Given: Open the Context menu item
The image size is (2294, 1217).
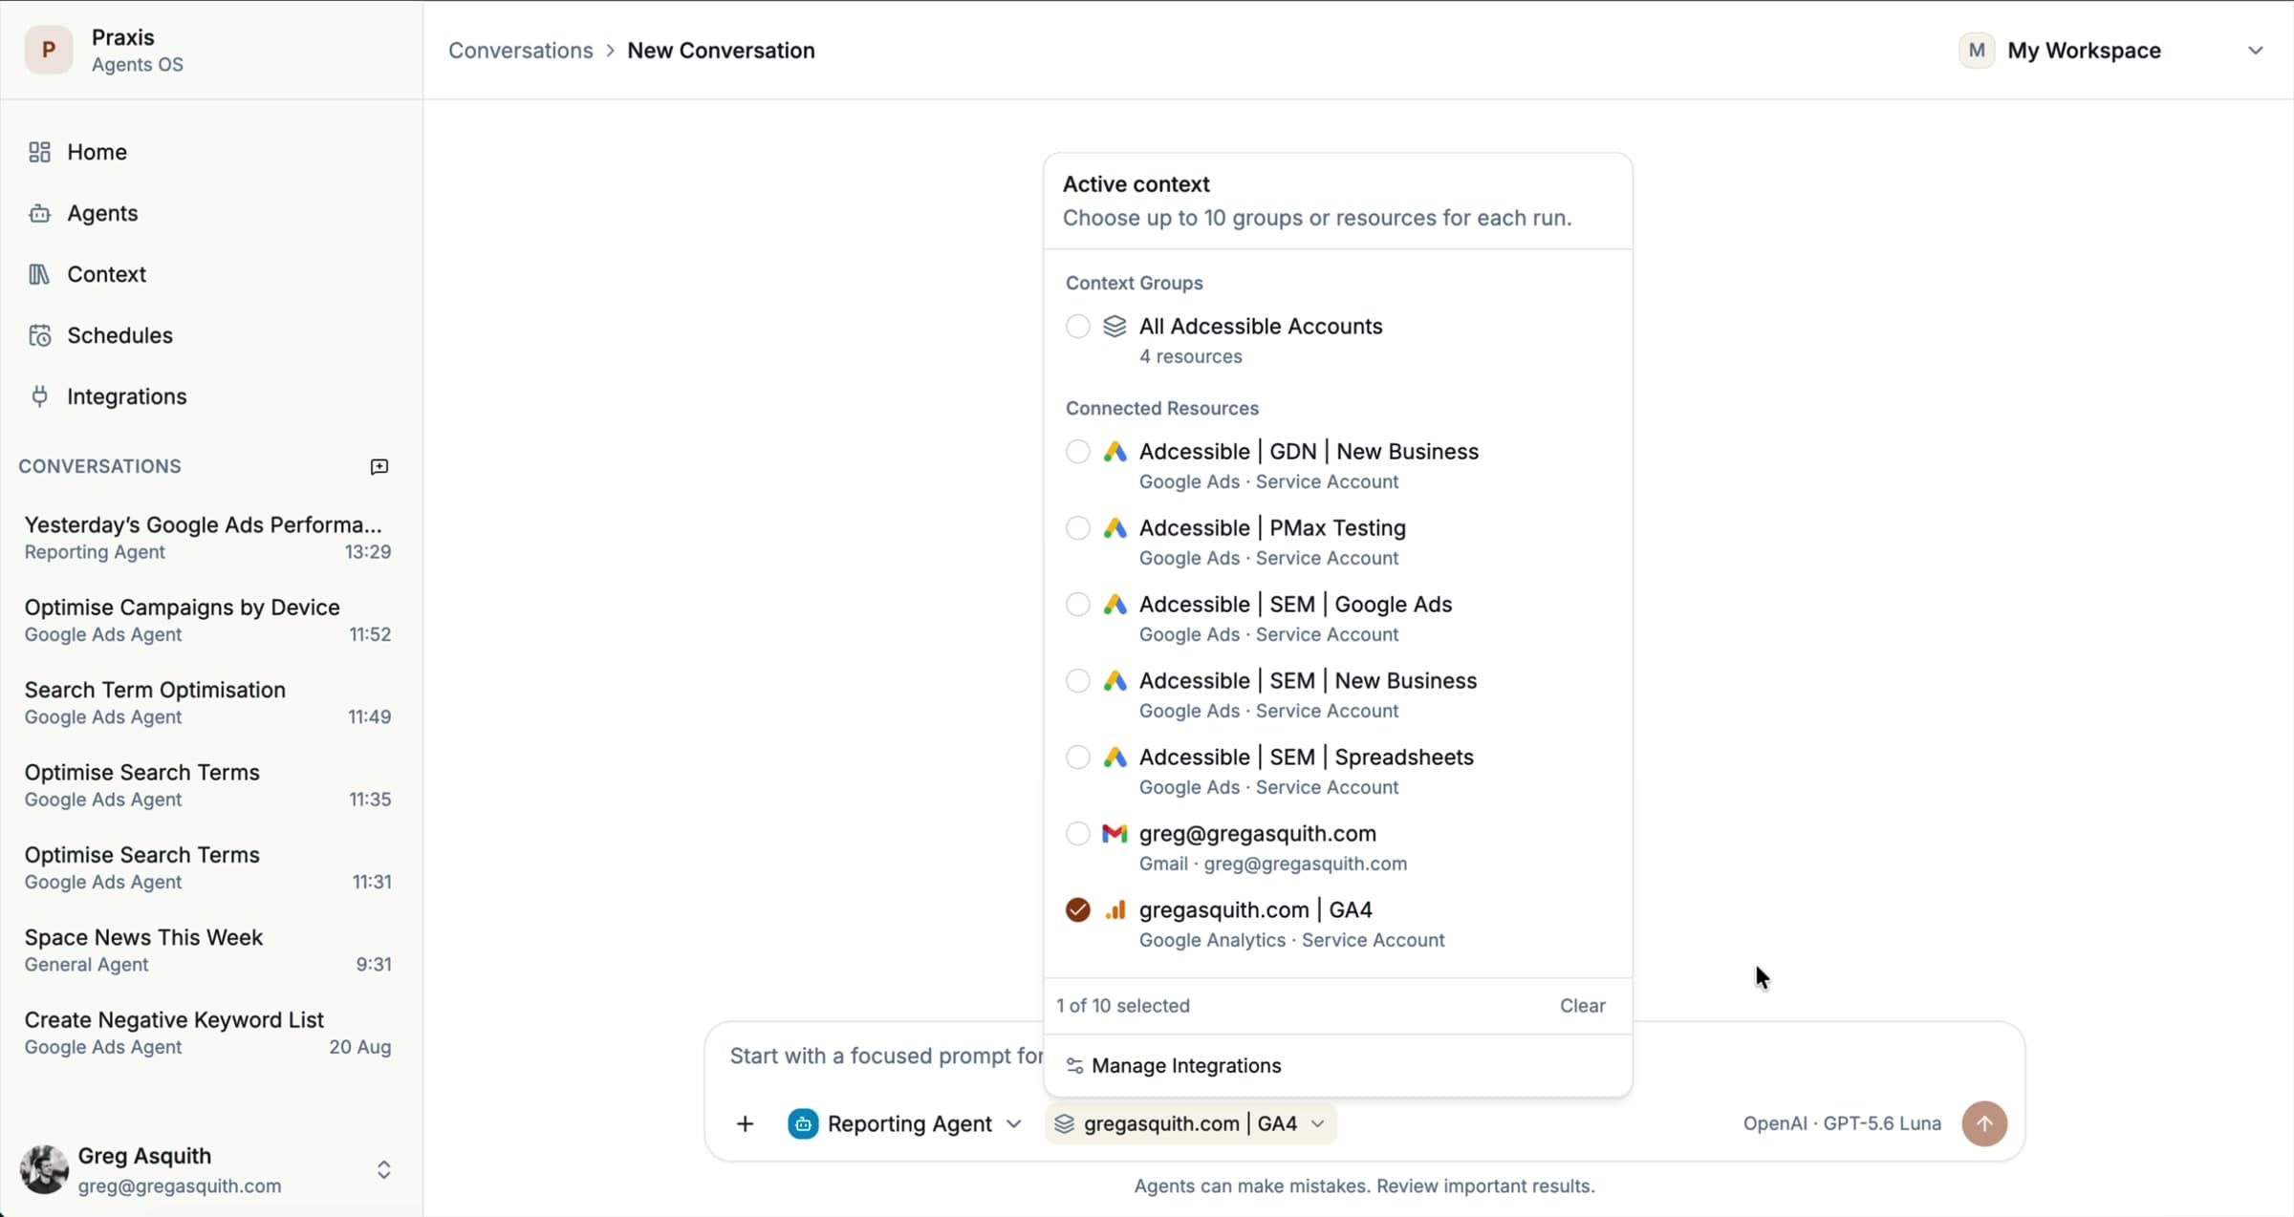Looking at the screenshot, I should (211, 274).
